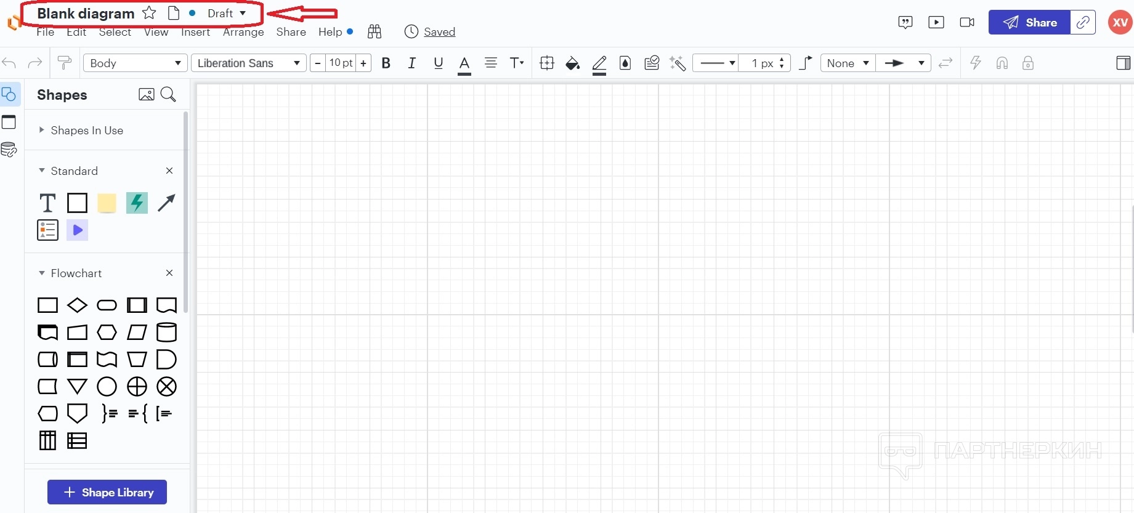Click the fill color paint bucket

[x=573, y=63]
